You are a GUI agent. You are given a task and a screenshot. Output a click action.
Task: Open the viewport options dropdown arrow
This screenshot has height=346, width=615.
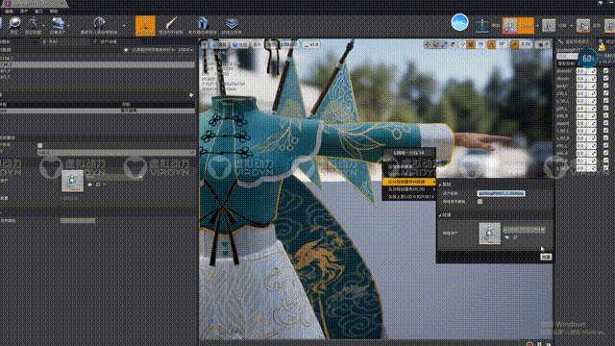click(204, 44)
